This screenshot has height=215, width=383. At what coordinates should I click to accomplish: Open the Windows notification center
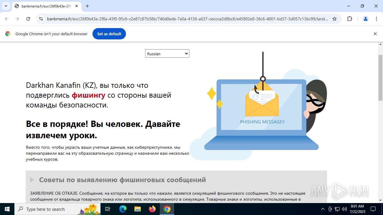coord(373,209)
